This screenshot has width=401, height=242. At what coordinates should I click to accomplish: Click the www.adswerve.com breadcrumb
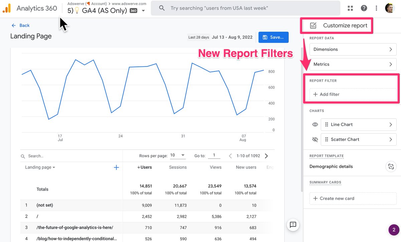click(129, 4)
